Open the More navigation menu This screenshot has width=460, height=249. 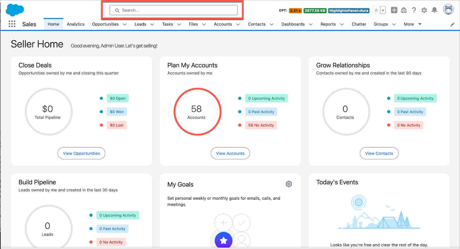coord(413,24)
